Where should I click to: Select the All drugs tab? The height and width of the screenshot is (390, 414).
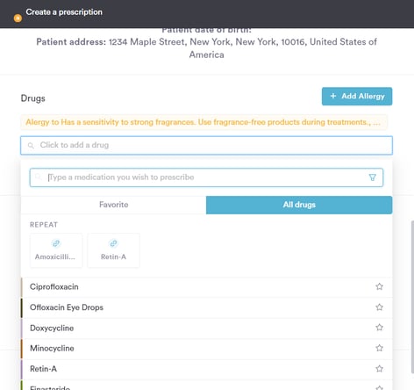299,205
